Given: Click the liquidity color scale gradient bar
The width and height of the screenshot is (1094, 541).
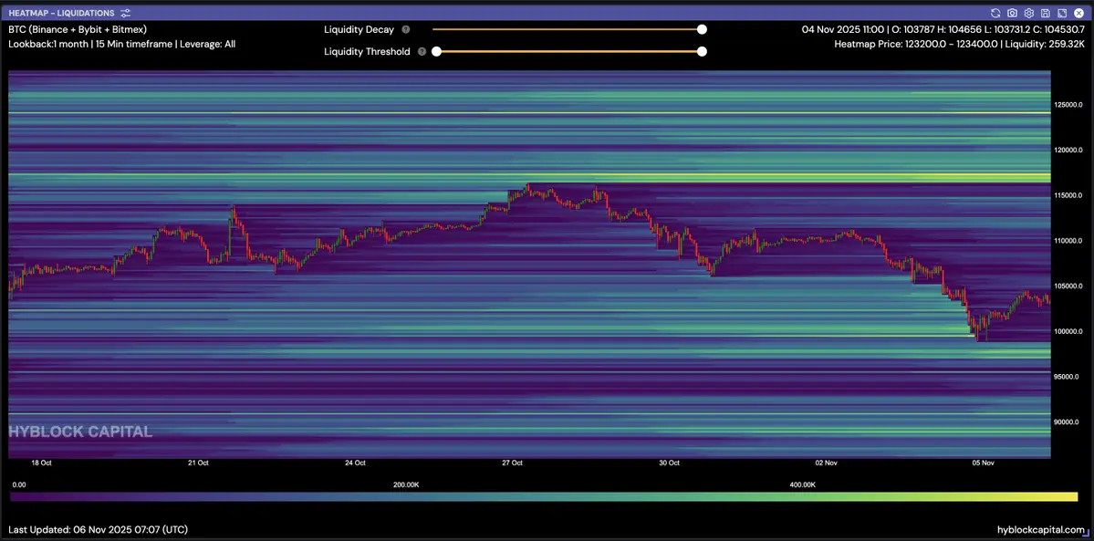Looking at the screenshot, I should pos(544,496).
